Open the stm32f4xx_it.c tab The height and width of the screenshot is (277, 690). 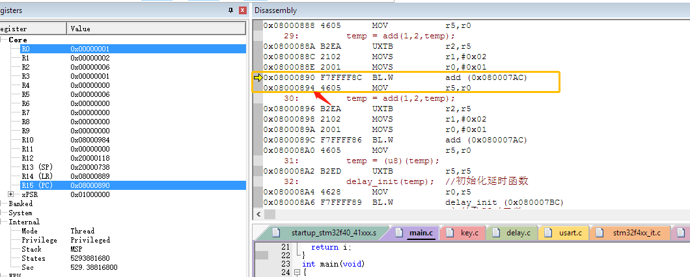pyautogui.click(x=630, y=233)
